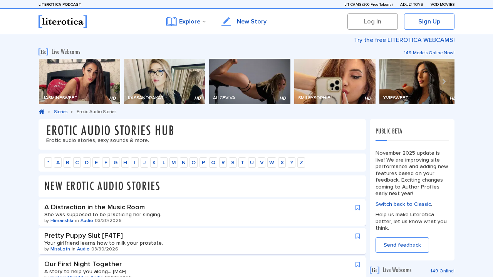Screen dimensions: 493x277
Task: Click the Literotica logo
Action: tap(63, 22)
